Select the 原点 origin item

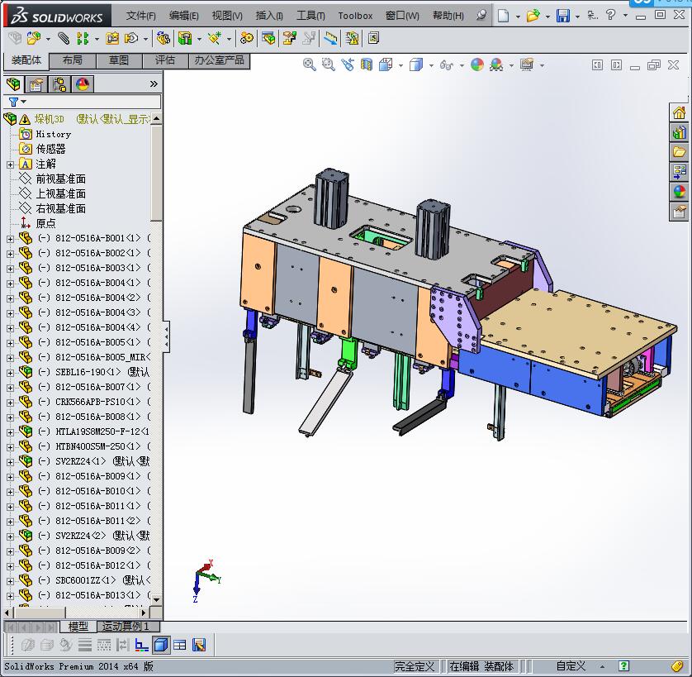click(x=45, y=223)
